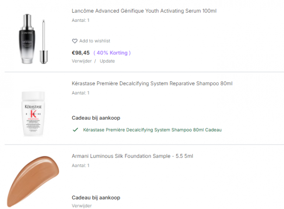Open Kérastase Première Reparative Shampoo title
Viewport: 284px width, 209px height.
[152, 84]
